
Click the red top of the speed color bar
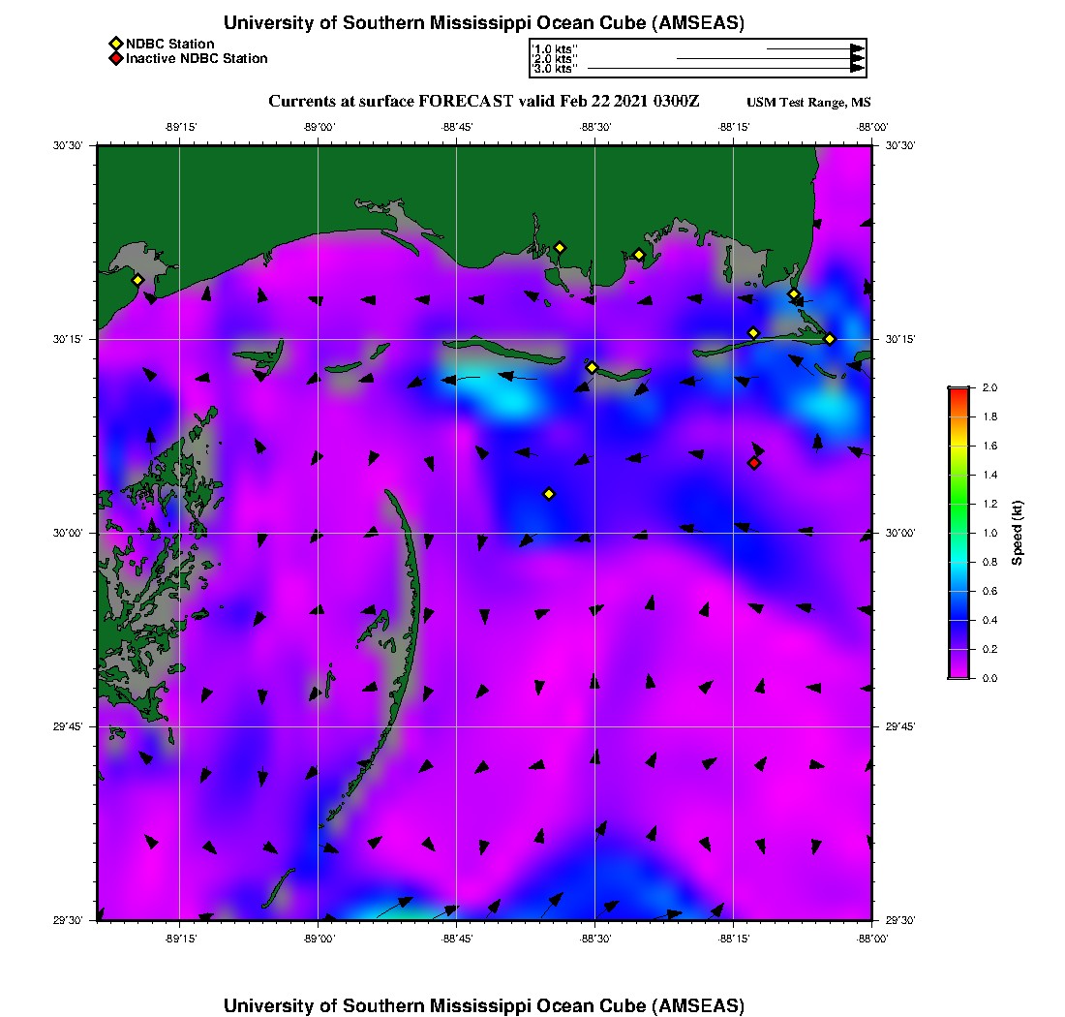(x=958, y=392)
